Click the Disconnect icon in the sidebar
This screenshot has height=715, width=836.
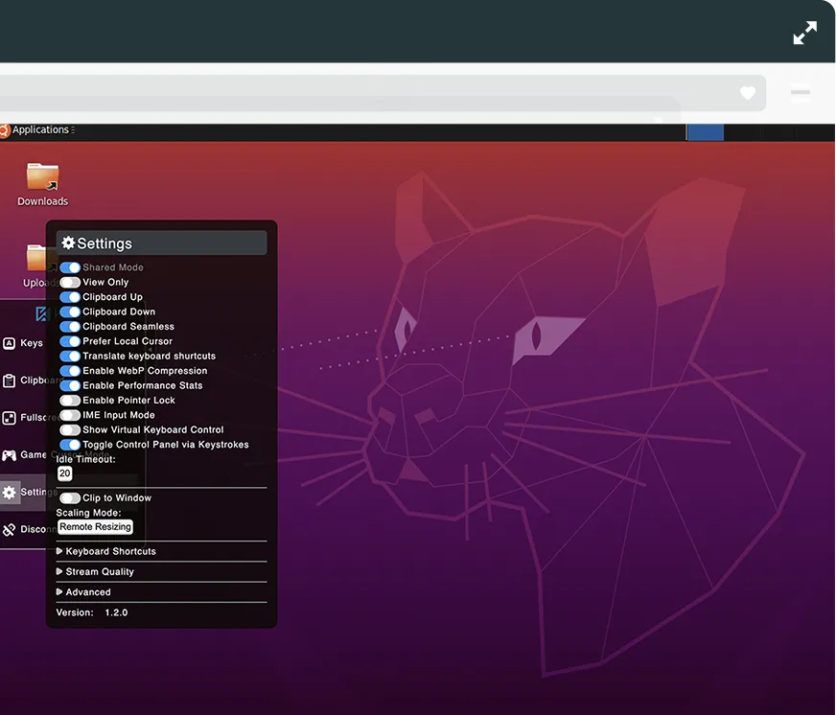click(x=8, y=528)
